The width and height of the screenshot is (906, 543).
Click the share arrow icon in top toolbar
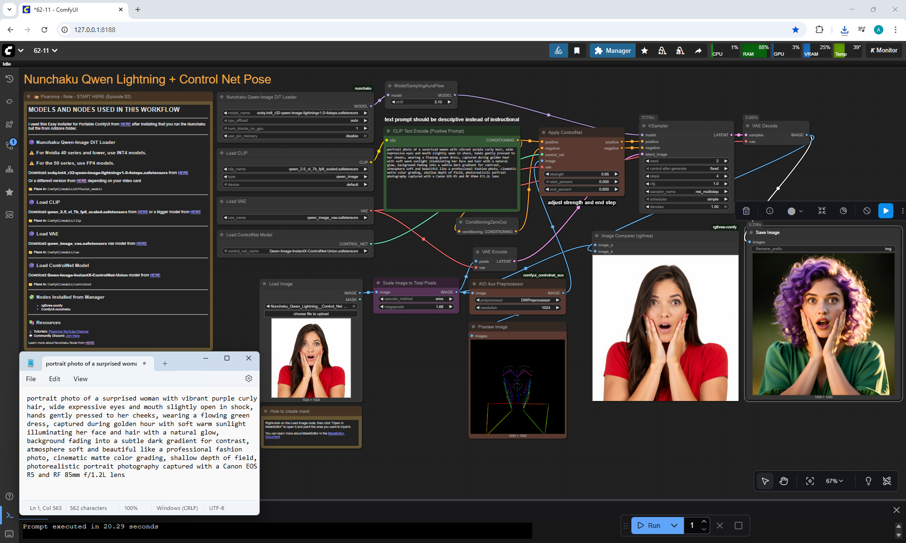pos(698,50)
